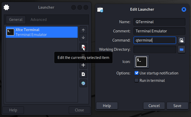Viewport: 191px width, 117px height.
Task: Select the Xfce Terminal list entry
Action: [42, 32]
